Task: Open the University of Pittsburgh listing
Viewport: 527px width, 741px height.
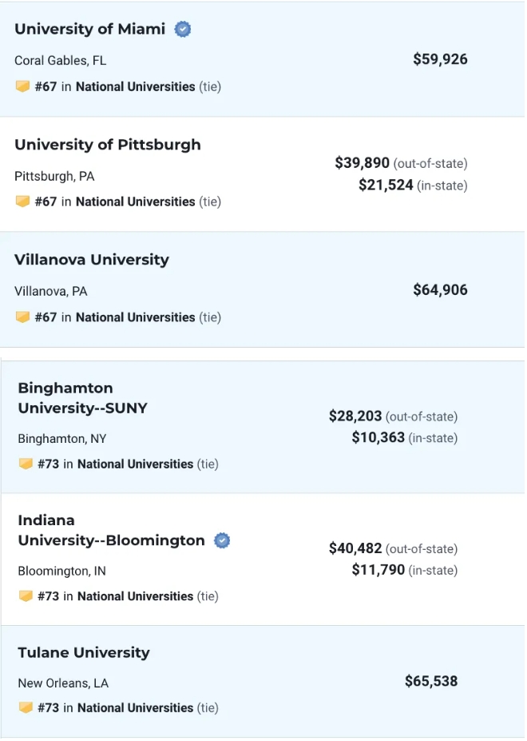Action: tap(107, 145)
